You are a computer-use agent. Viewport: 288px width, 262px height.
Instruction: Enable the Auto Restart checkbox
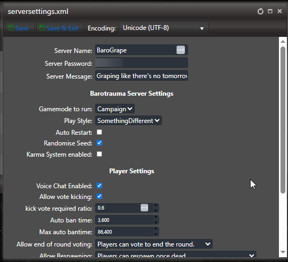coord(99,132)
